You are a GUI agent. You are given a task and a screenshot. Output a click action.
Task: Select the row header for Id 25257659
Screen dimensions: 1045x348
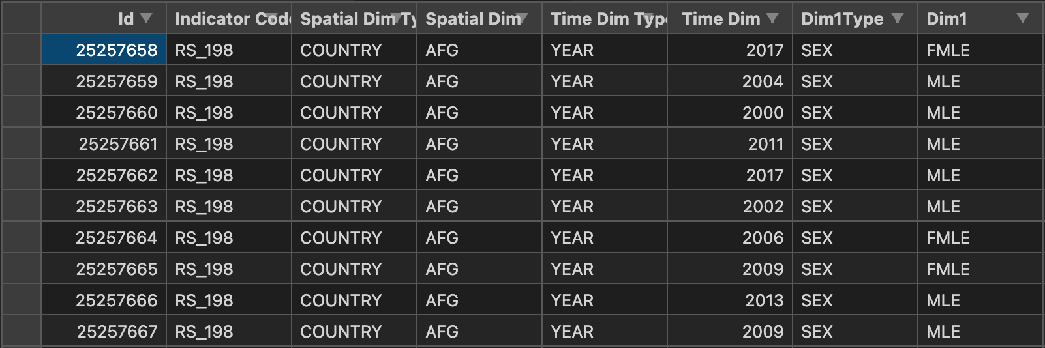pyautogui.click(x=21, y=81)
